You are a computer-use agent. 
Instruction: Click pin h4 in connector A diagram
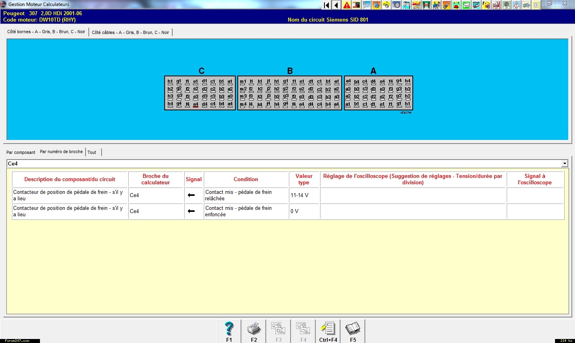coord(408,82)
